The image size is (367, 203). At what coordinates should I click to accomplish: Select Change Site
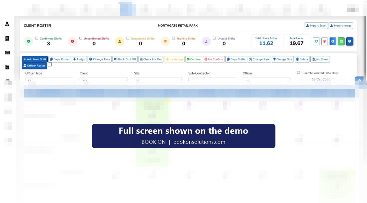tap(283, 59)
